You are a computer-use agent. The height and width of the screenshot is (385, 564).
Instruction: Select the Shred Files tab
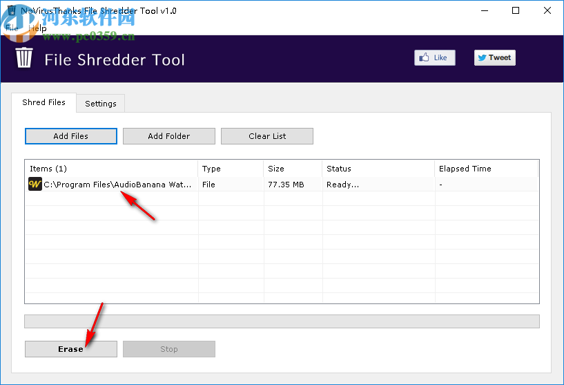(x=44, y=102)
